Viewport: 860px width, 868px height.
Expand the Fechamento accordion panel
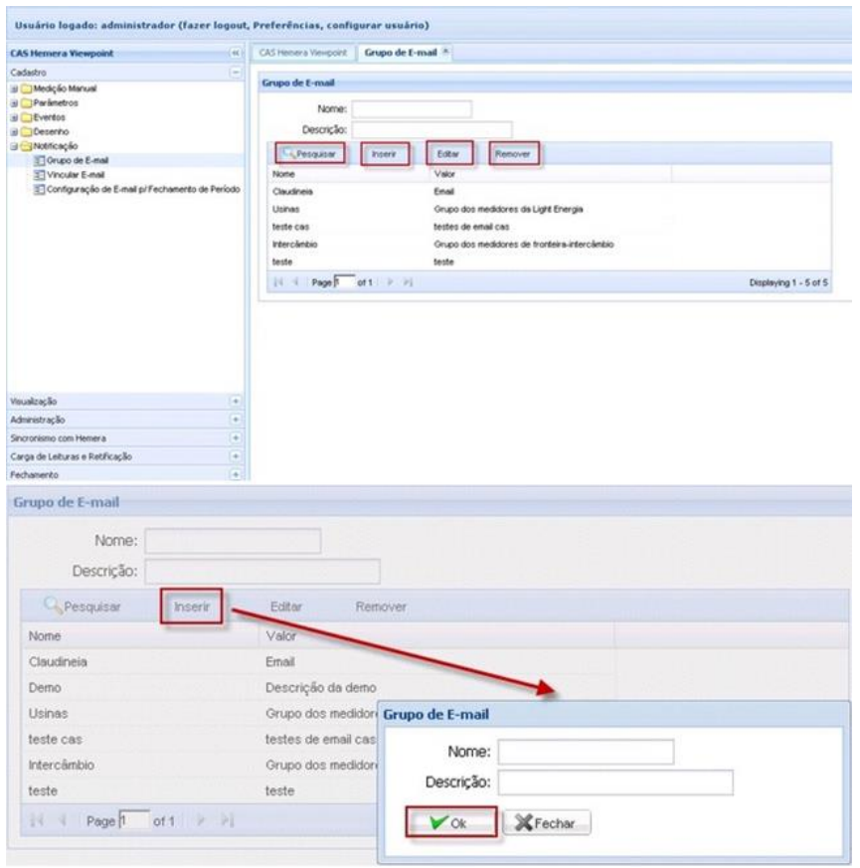click(236, 475)
